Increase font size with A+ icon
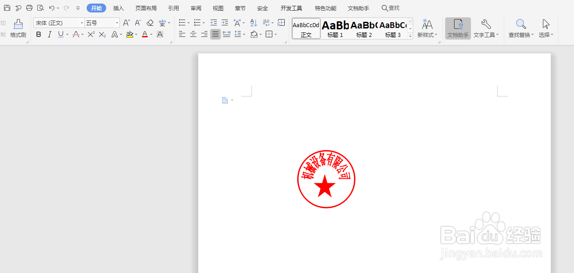This screenshot has height=273, width=574. click(x=127, y=23)
